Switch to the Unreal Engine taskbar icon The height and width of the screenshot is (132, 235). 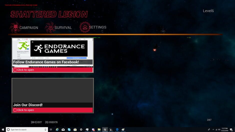click(105, 130)
